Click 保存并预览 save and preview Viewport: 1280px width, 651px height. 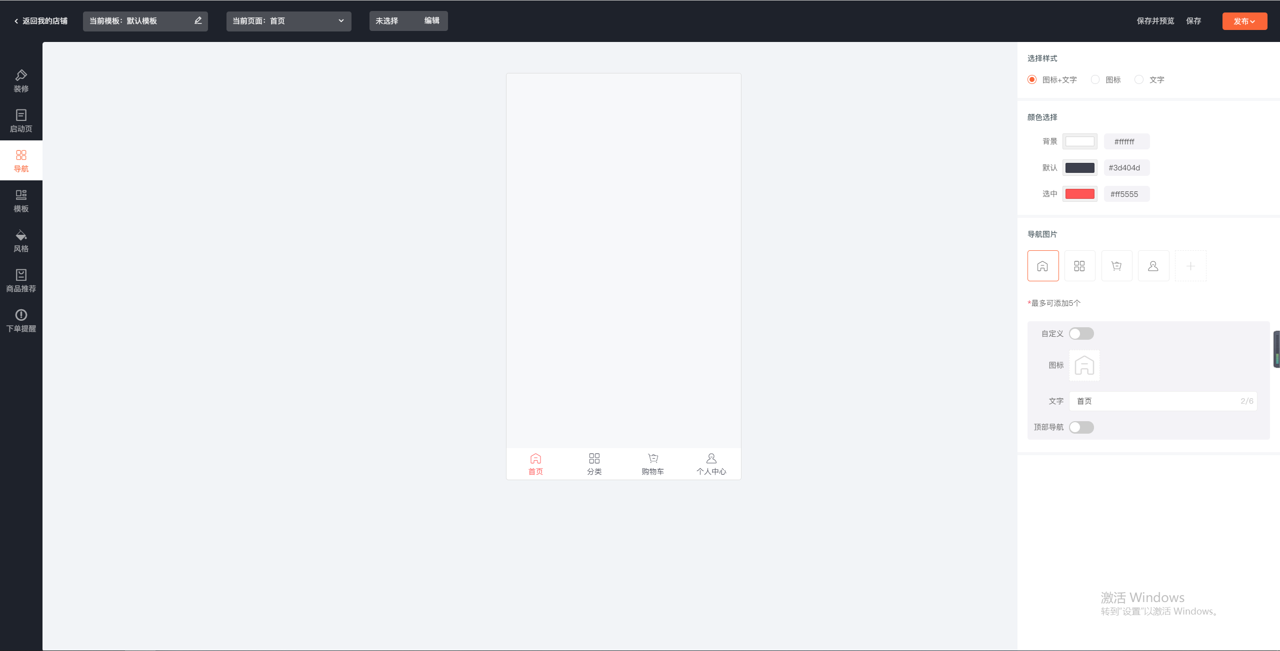(x=1155, y=21)
